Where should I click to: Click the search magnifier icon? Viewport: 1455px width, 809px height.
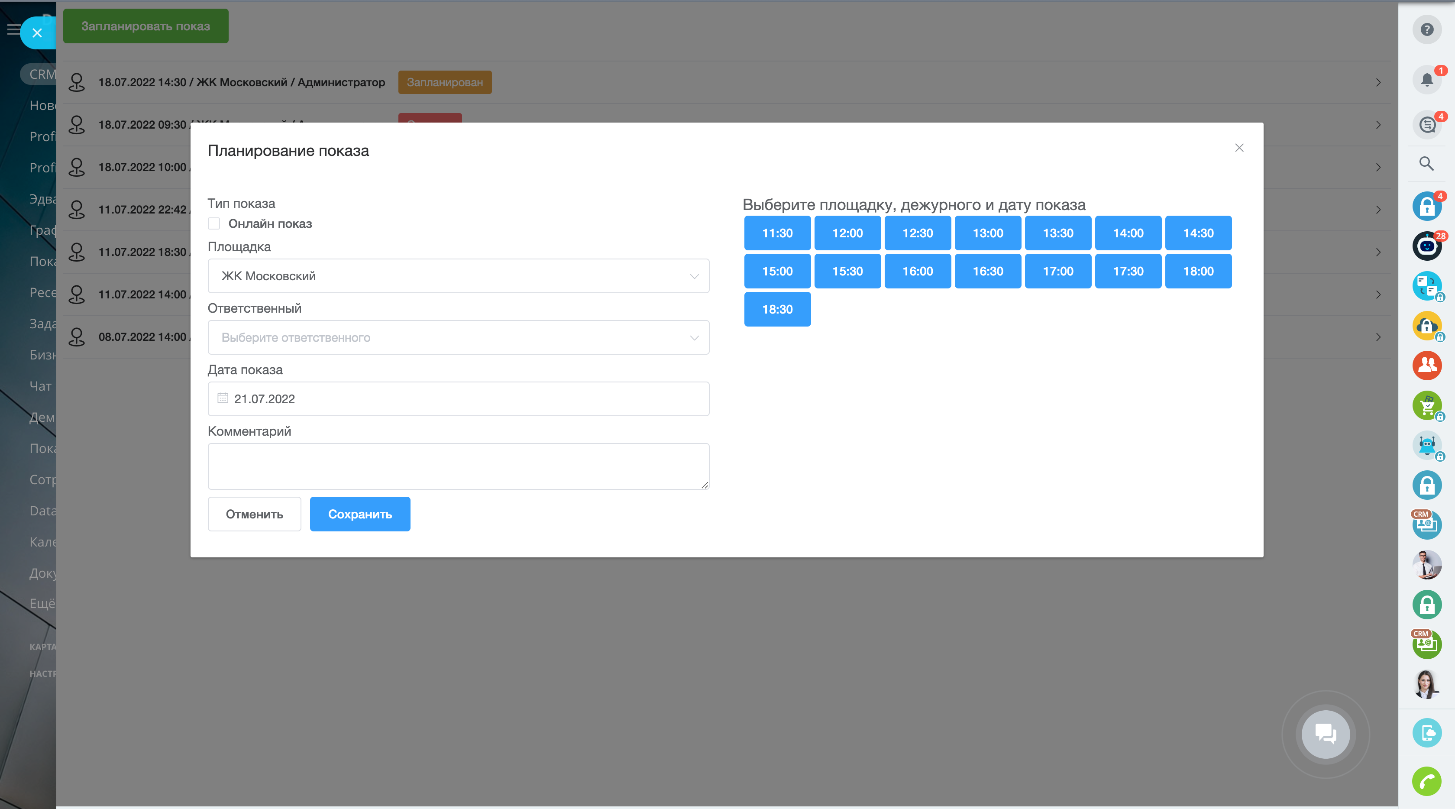click(x=1427, y=164)
